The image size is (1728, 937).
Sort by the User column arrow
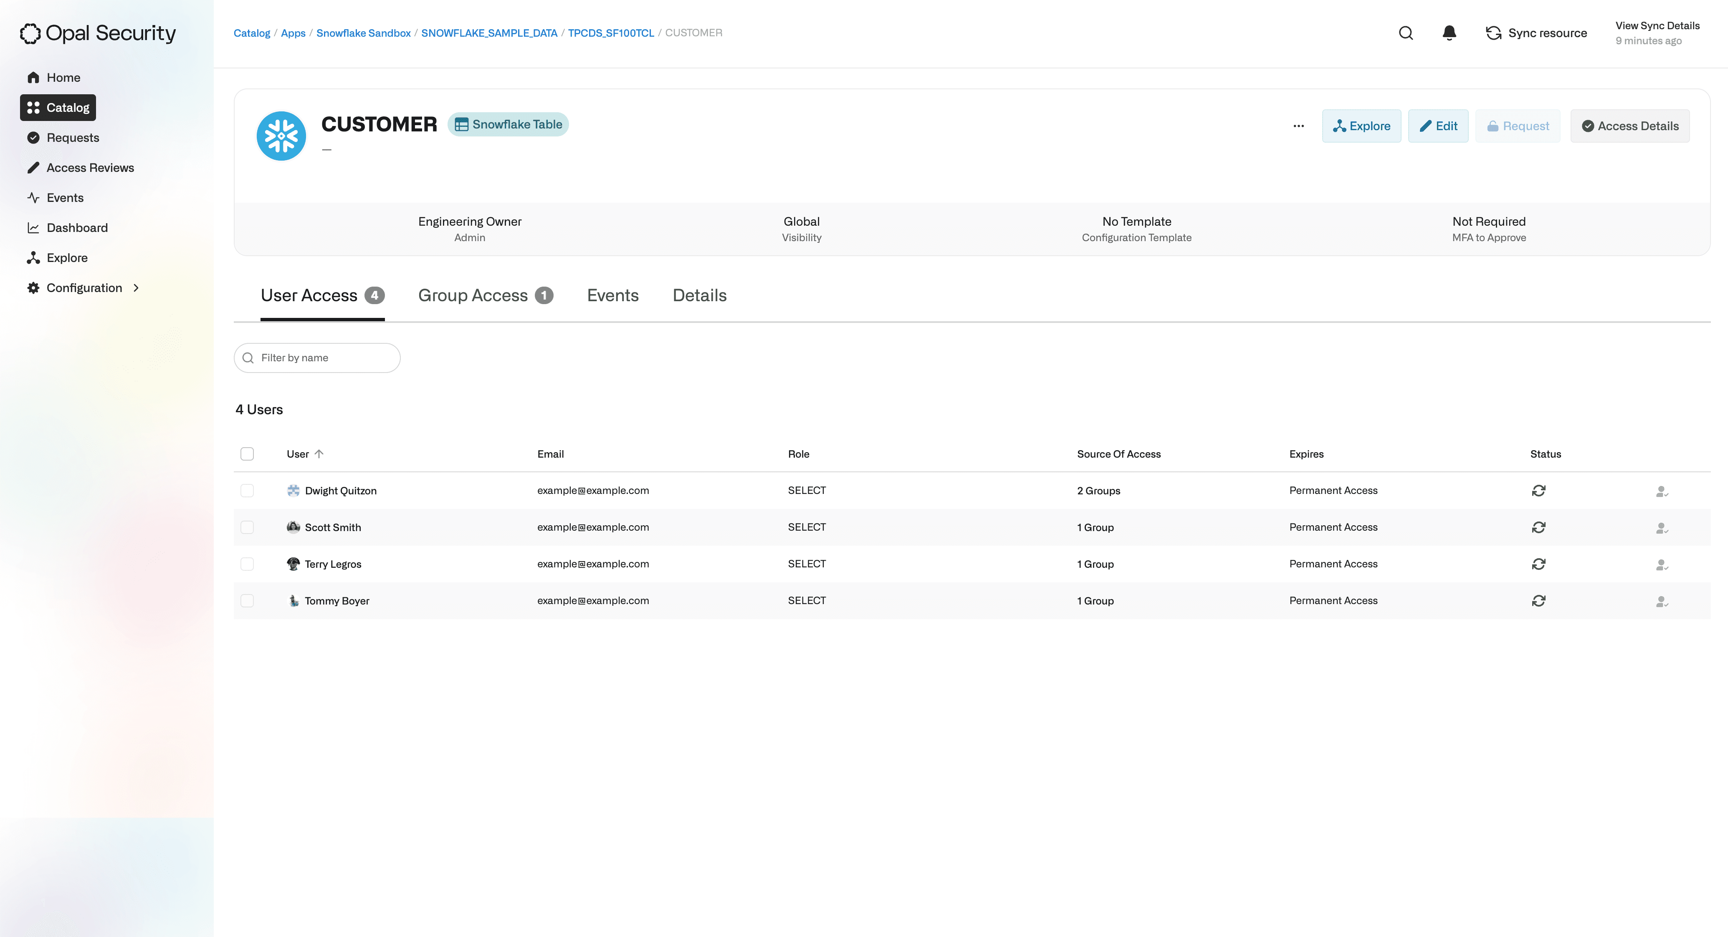(x=319, y=454)
